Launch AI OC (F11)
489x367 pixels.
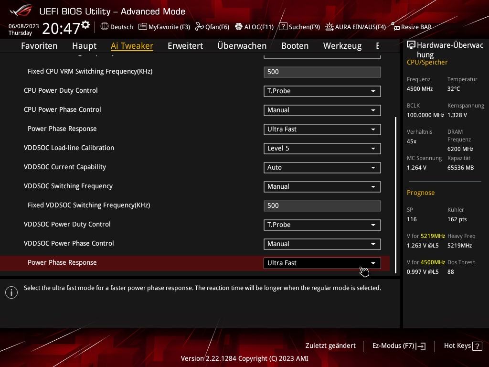[x=254, y=27]
